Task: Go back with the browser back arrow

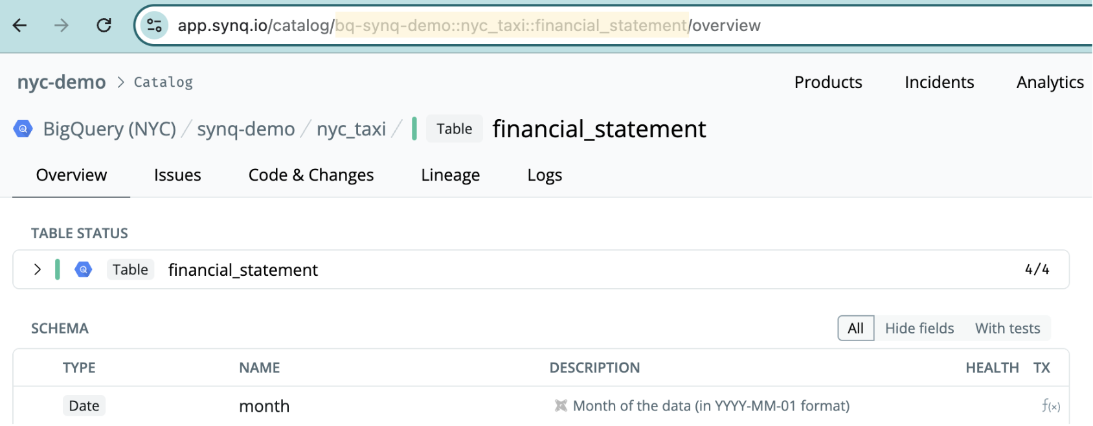Action: [x=20, y=25]
